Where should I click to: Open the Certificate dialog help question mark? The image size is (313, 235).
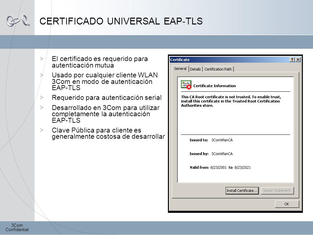pos(292,59)
